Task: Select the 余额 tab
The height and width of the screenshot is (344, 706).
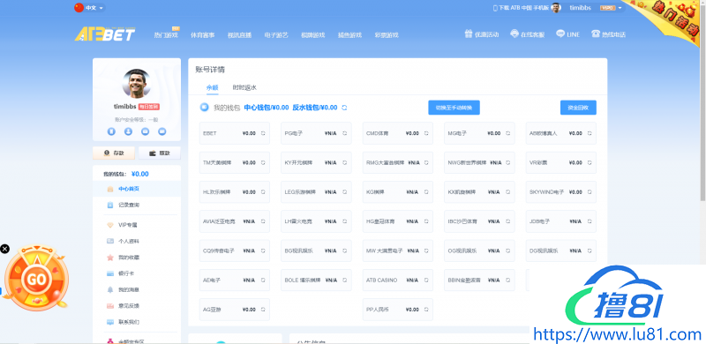Action: coord(212,88)
